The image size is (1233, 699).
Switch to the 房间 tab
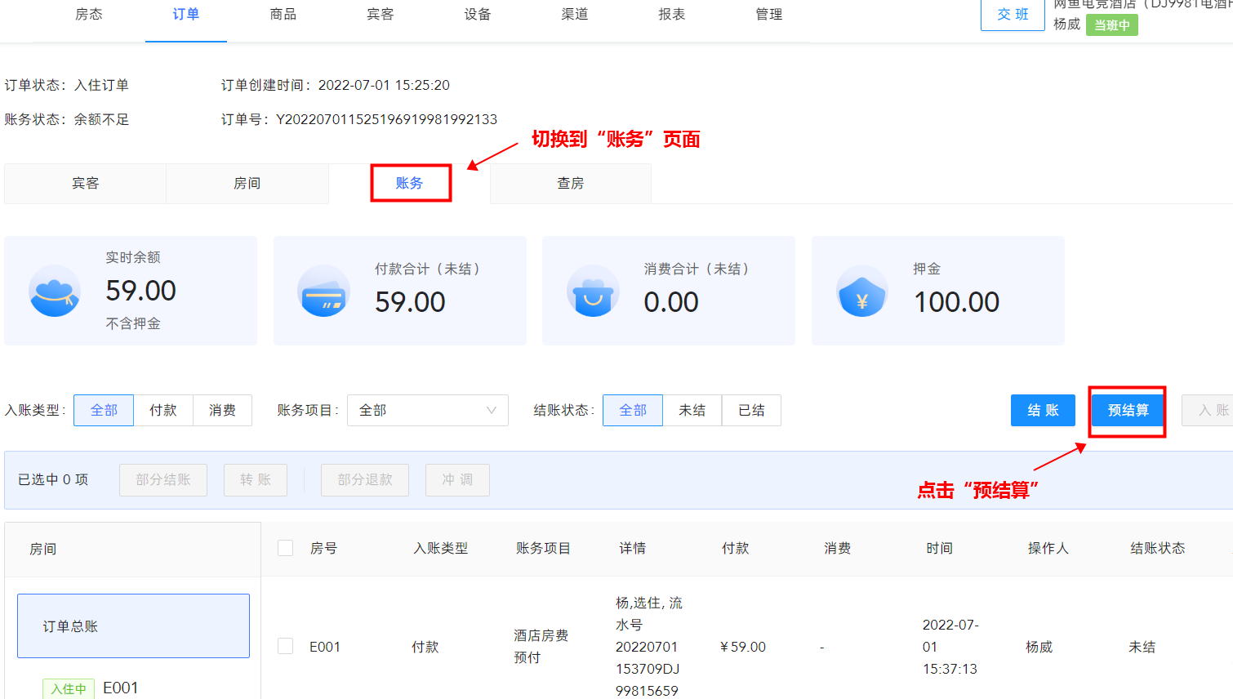247,183
